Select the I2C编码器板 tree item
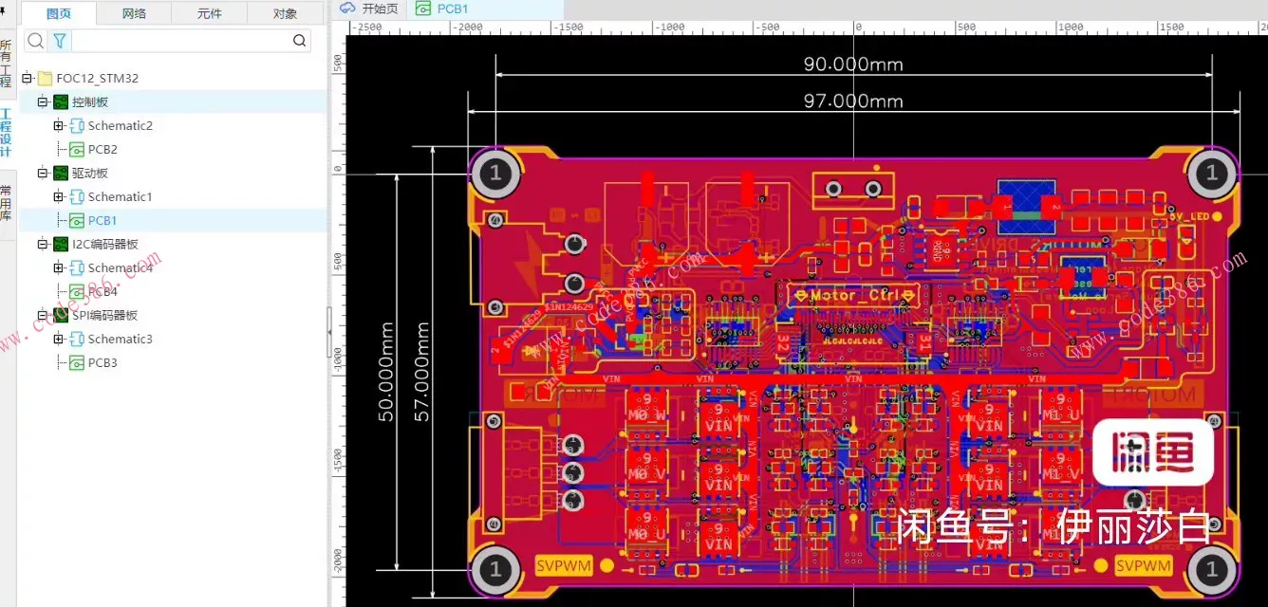 tap(105, 244)
